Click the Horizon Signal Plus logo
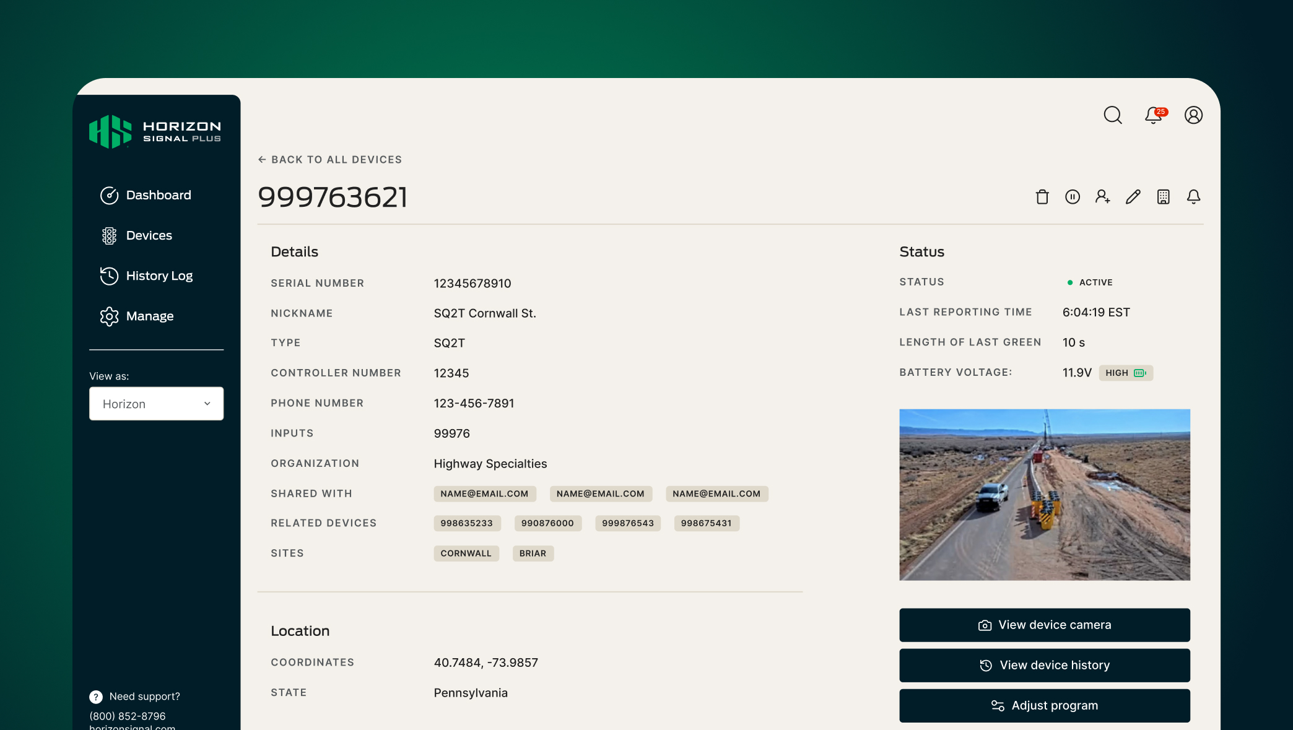 156,131
